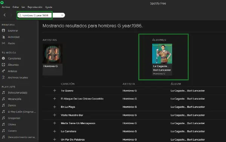Click the search field with hombres G text
Image resolution: width=226 pixels, height=142 pixels.
click(41, 15)
